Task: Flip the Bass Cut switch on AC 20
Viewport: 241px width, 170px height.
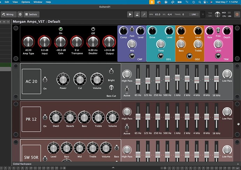Action: pyautogui.click(x=111, y=88)
